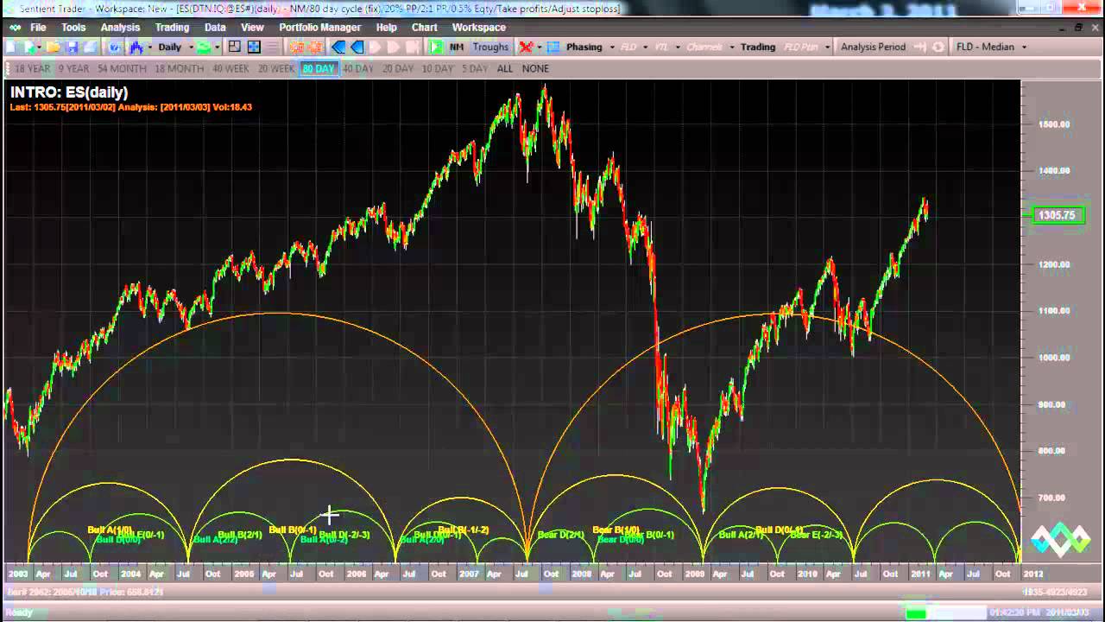Click the New document icon
1105x622 pixels.
[9, 47]
